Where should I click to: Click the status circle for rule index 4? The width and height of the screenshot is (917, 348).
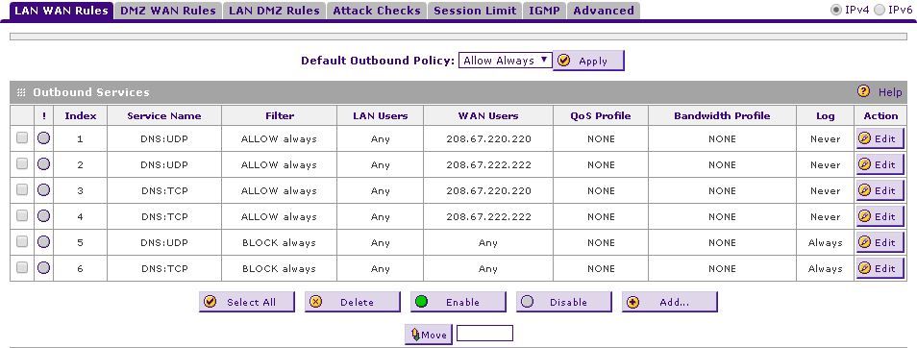43,216
